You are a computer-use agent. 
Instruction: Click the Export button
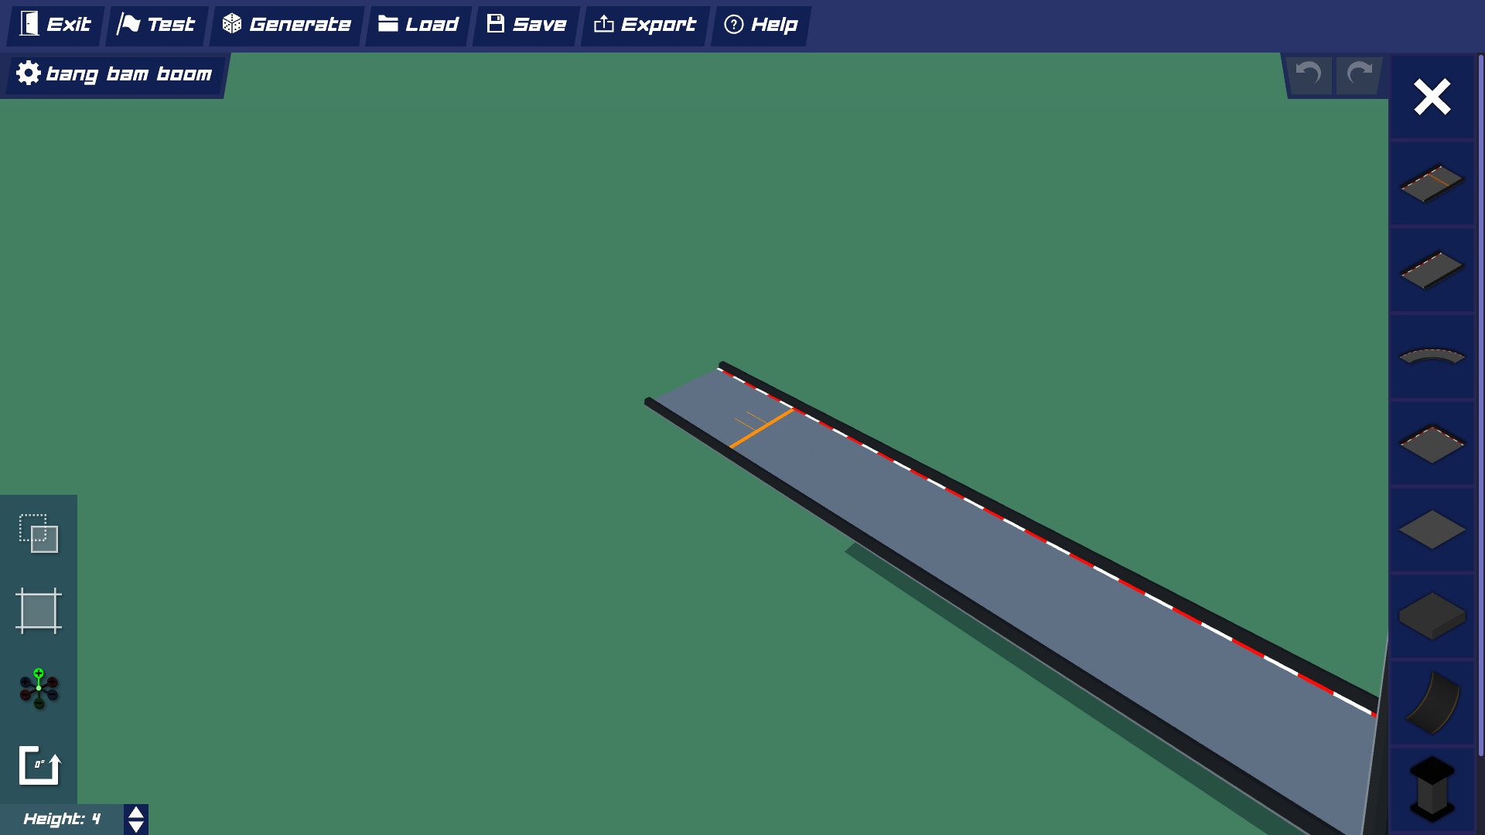[x=645, y=25]
